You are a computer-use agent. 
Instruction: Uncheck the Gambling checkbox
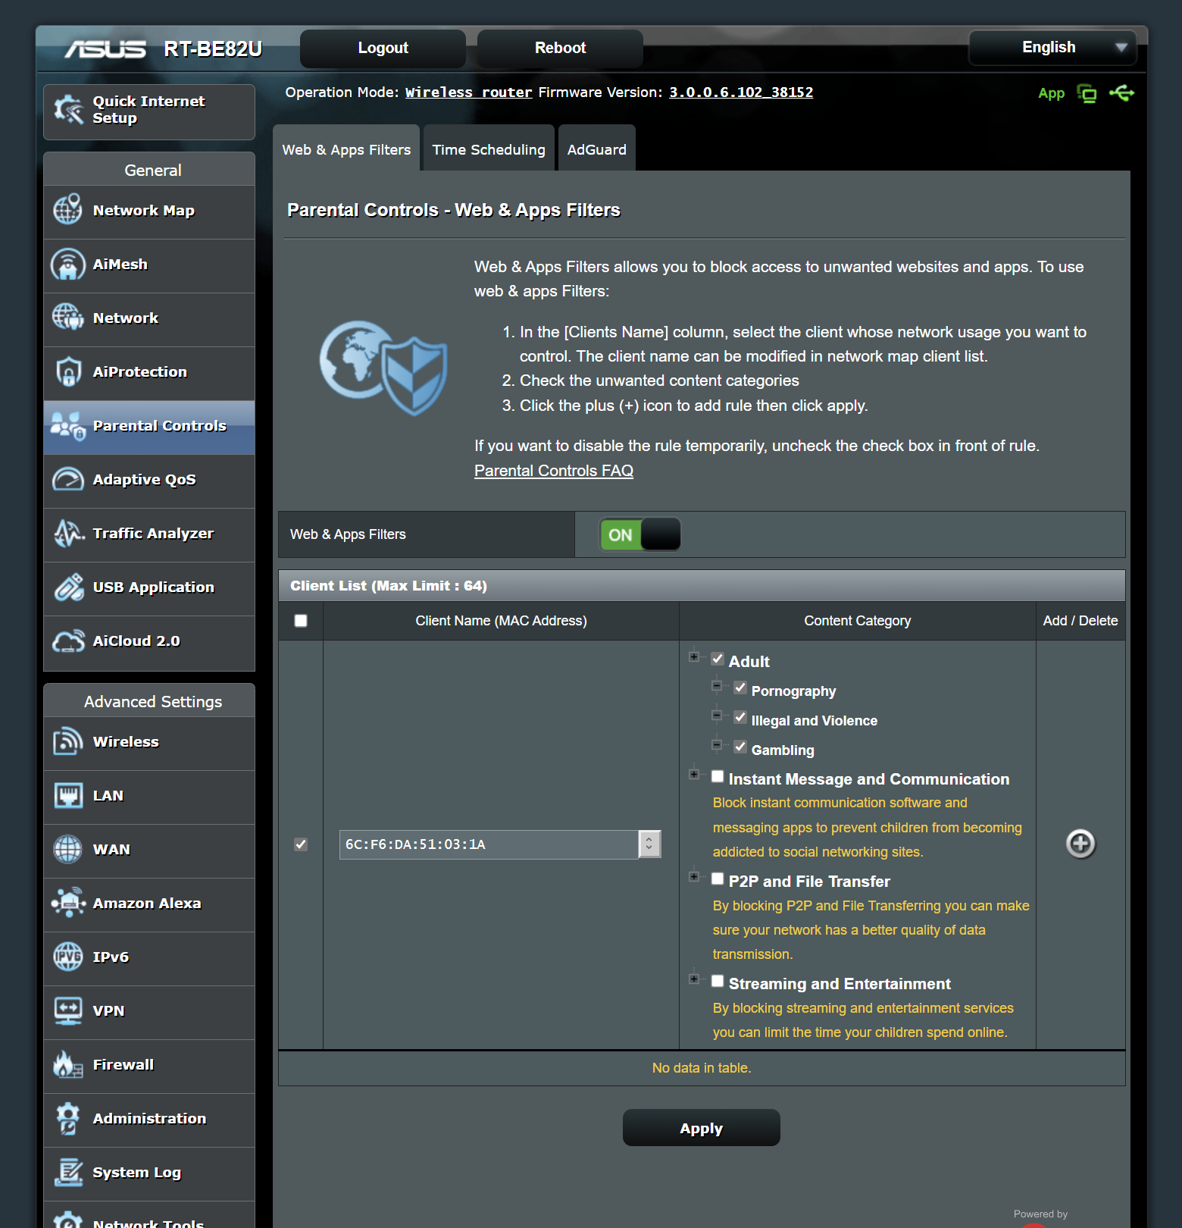pos(740,747)
